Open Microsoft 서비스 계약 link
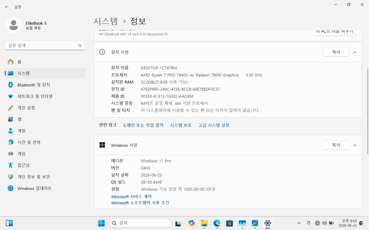Viewport: 369px width, 230px height. 131,197
